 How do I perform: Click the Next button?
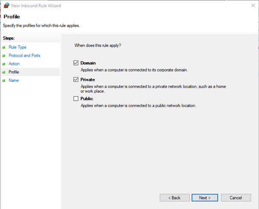click(205, 197)
